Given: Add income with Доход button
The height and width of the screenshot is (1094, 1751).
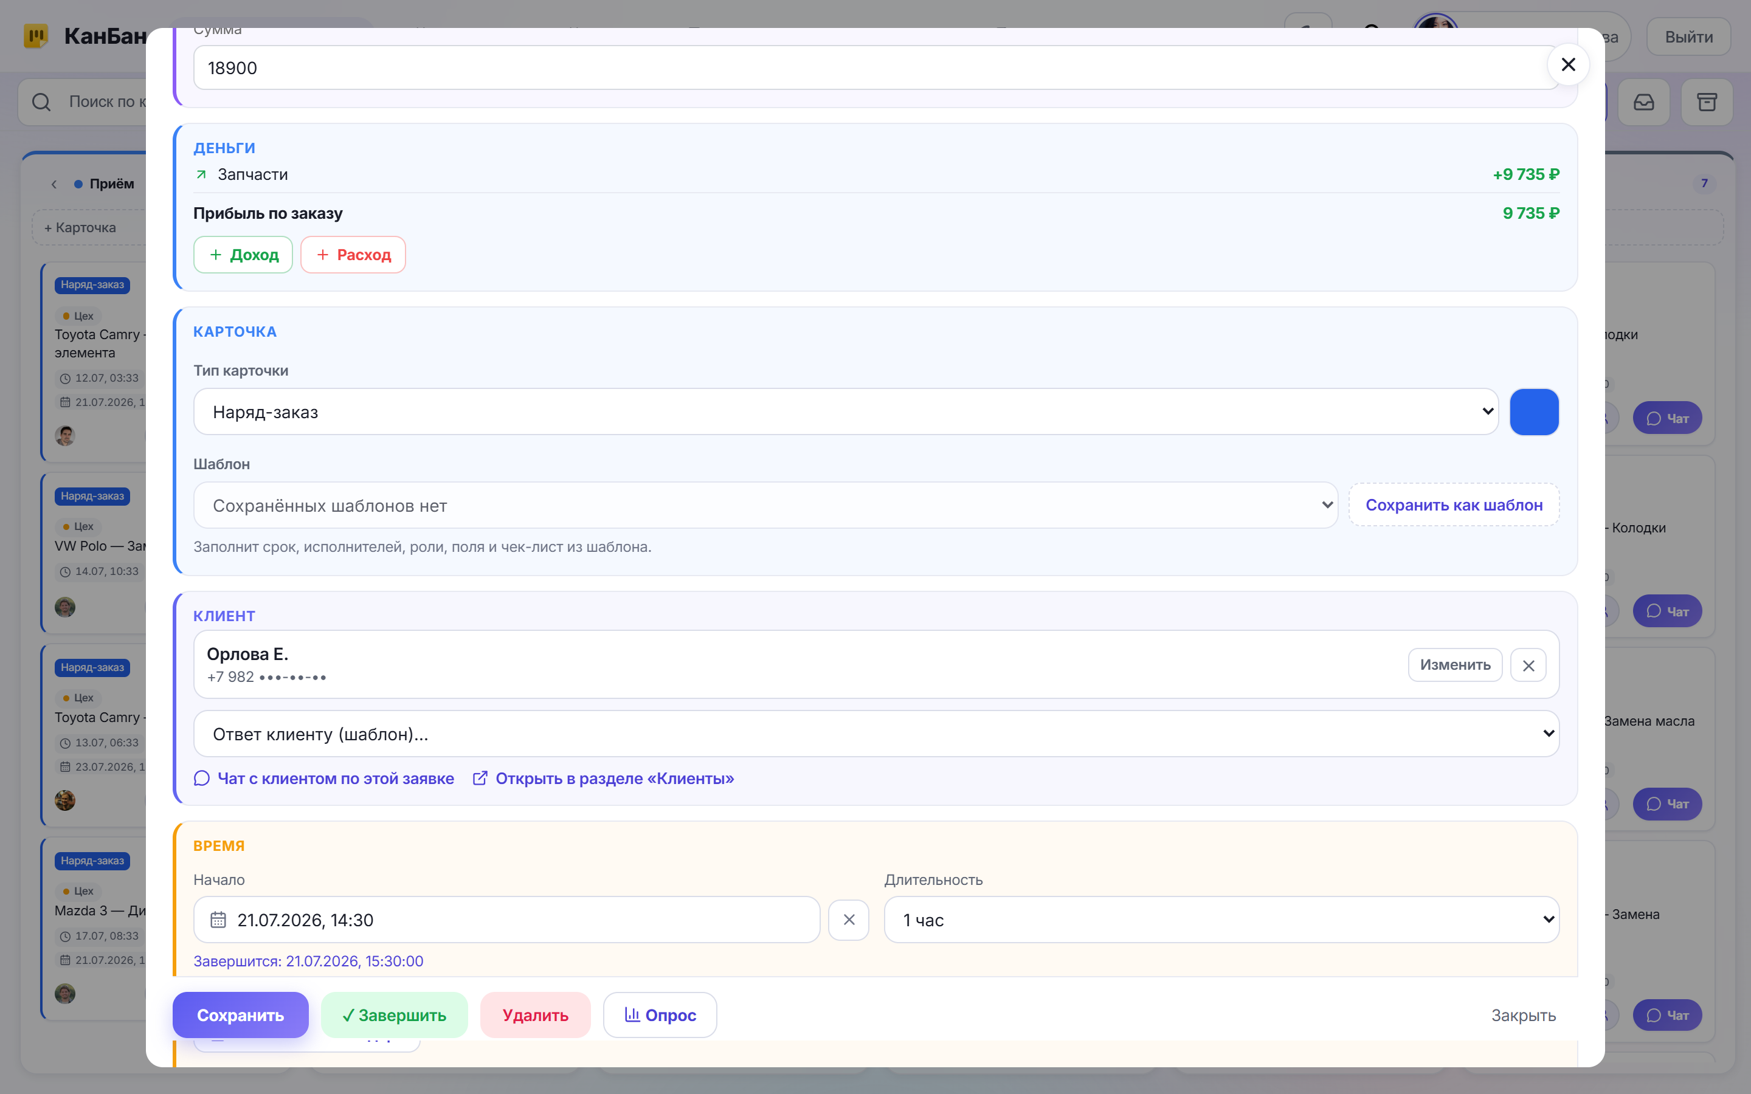Looking at the screenshot, I should (243, 255).
